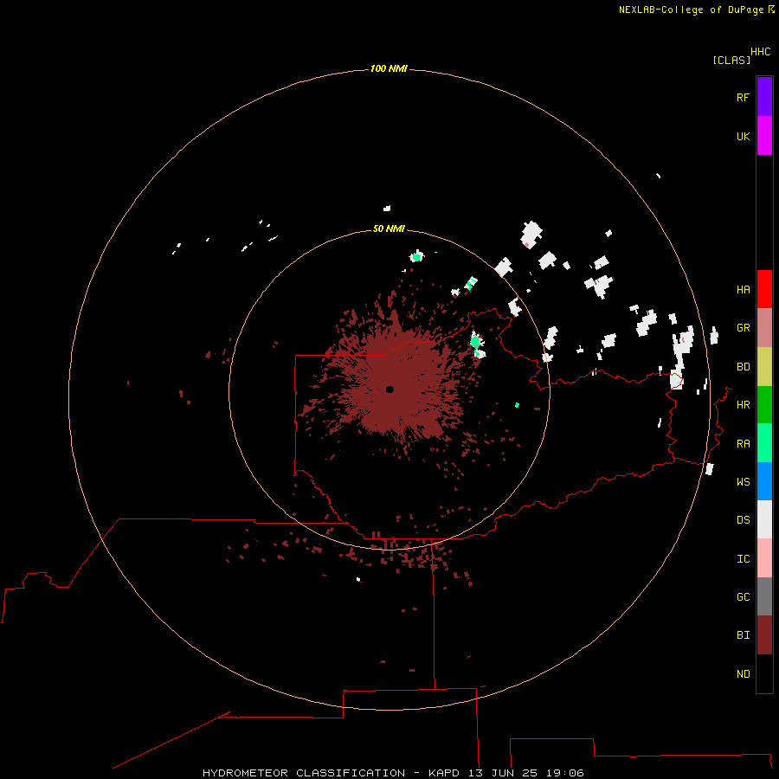Screen dimensions: 779x779
Task: Click the UK magenta legend swatch
Action: (764, 136)
